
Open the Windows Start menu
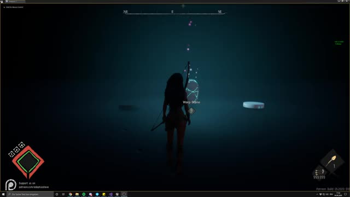[3, 194]
